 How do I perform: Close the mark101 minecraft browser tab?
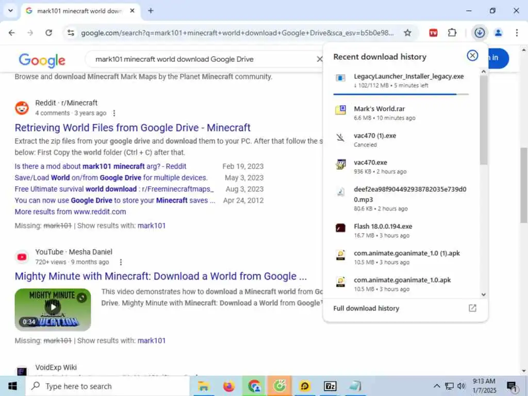[x=133, y=11]
